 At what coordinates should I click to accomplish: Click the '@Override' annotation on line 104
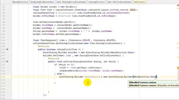coord(44,46)
